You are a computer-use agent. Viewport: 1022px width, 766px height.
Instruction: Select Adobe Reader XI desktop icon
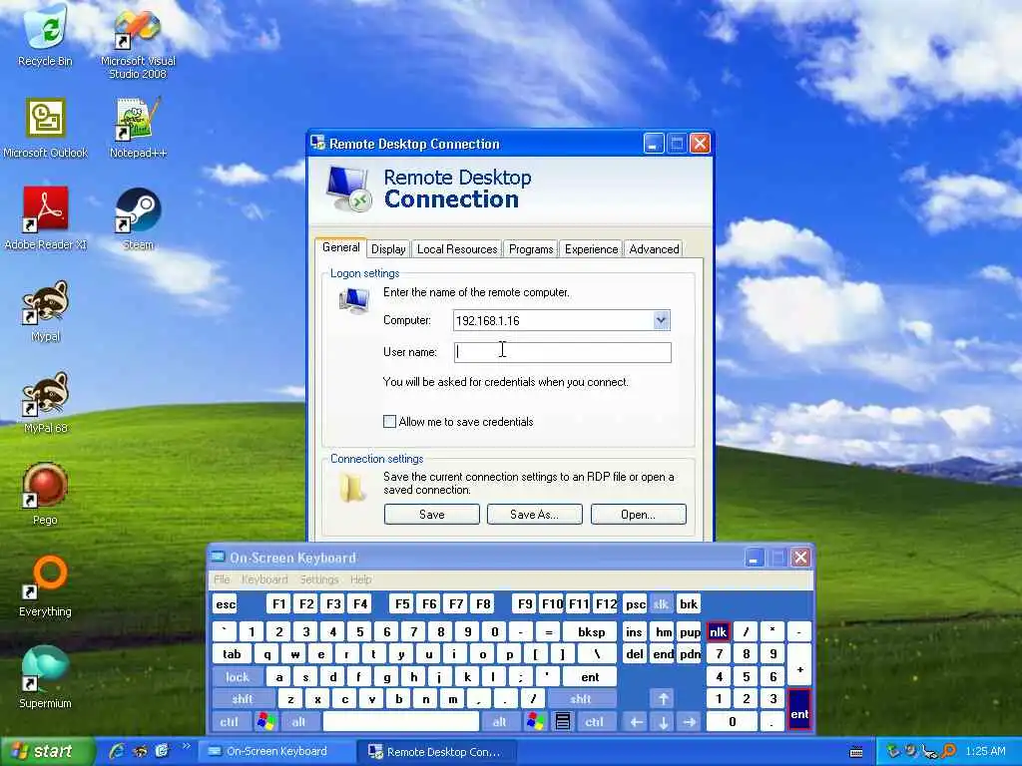(45, 218)
